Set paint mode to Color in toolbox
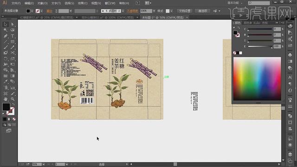 (x=5, y=119)
